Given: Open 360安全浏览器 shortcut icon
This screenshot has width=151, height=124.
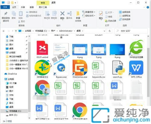Looking at the screenshot, I should [136, 48].
